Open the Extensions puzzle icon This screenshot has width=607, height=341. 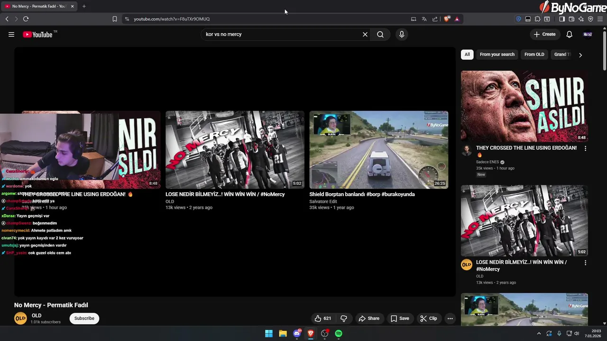click(x=537, y=19)
